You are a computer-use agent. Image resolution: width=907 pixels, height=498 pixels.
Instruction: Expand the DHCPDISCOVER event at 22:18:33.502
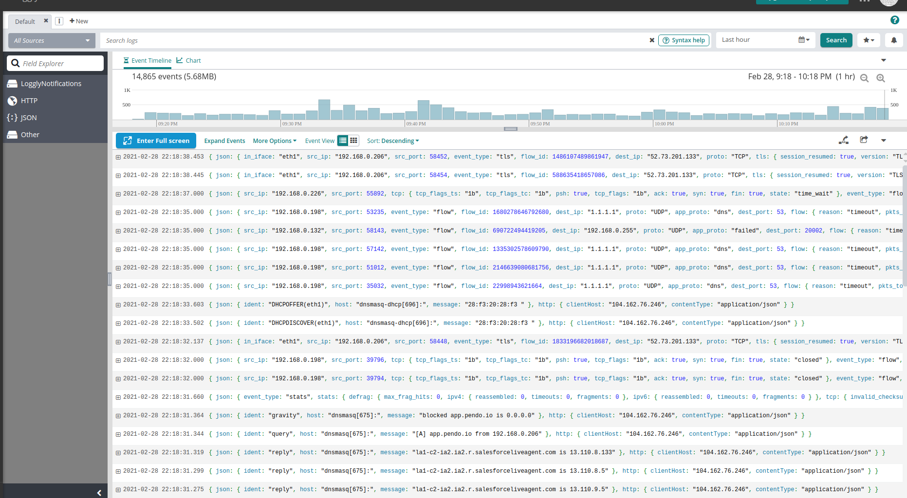(118, 323)
